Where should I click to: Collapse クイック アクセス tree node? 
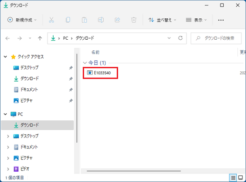5,57
